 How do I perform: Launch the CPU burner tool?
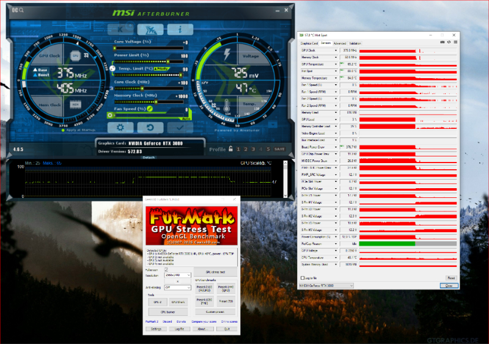pyautogui.click(x=167, y=312)
